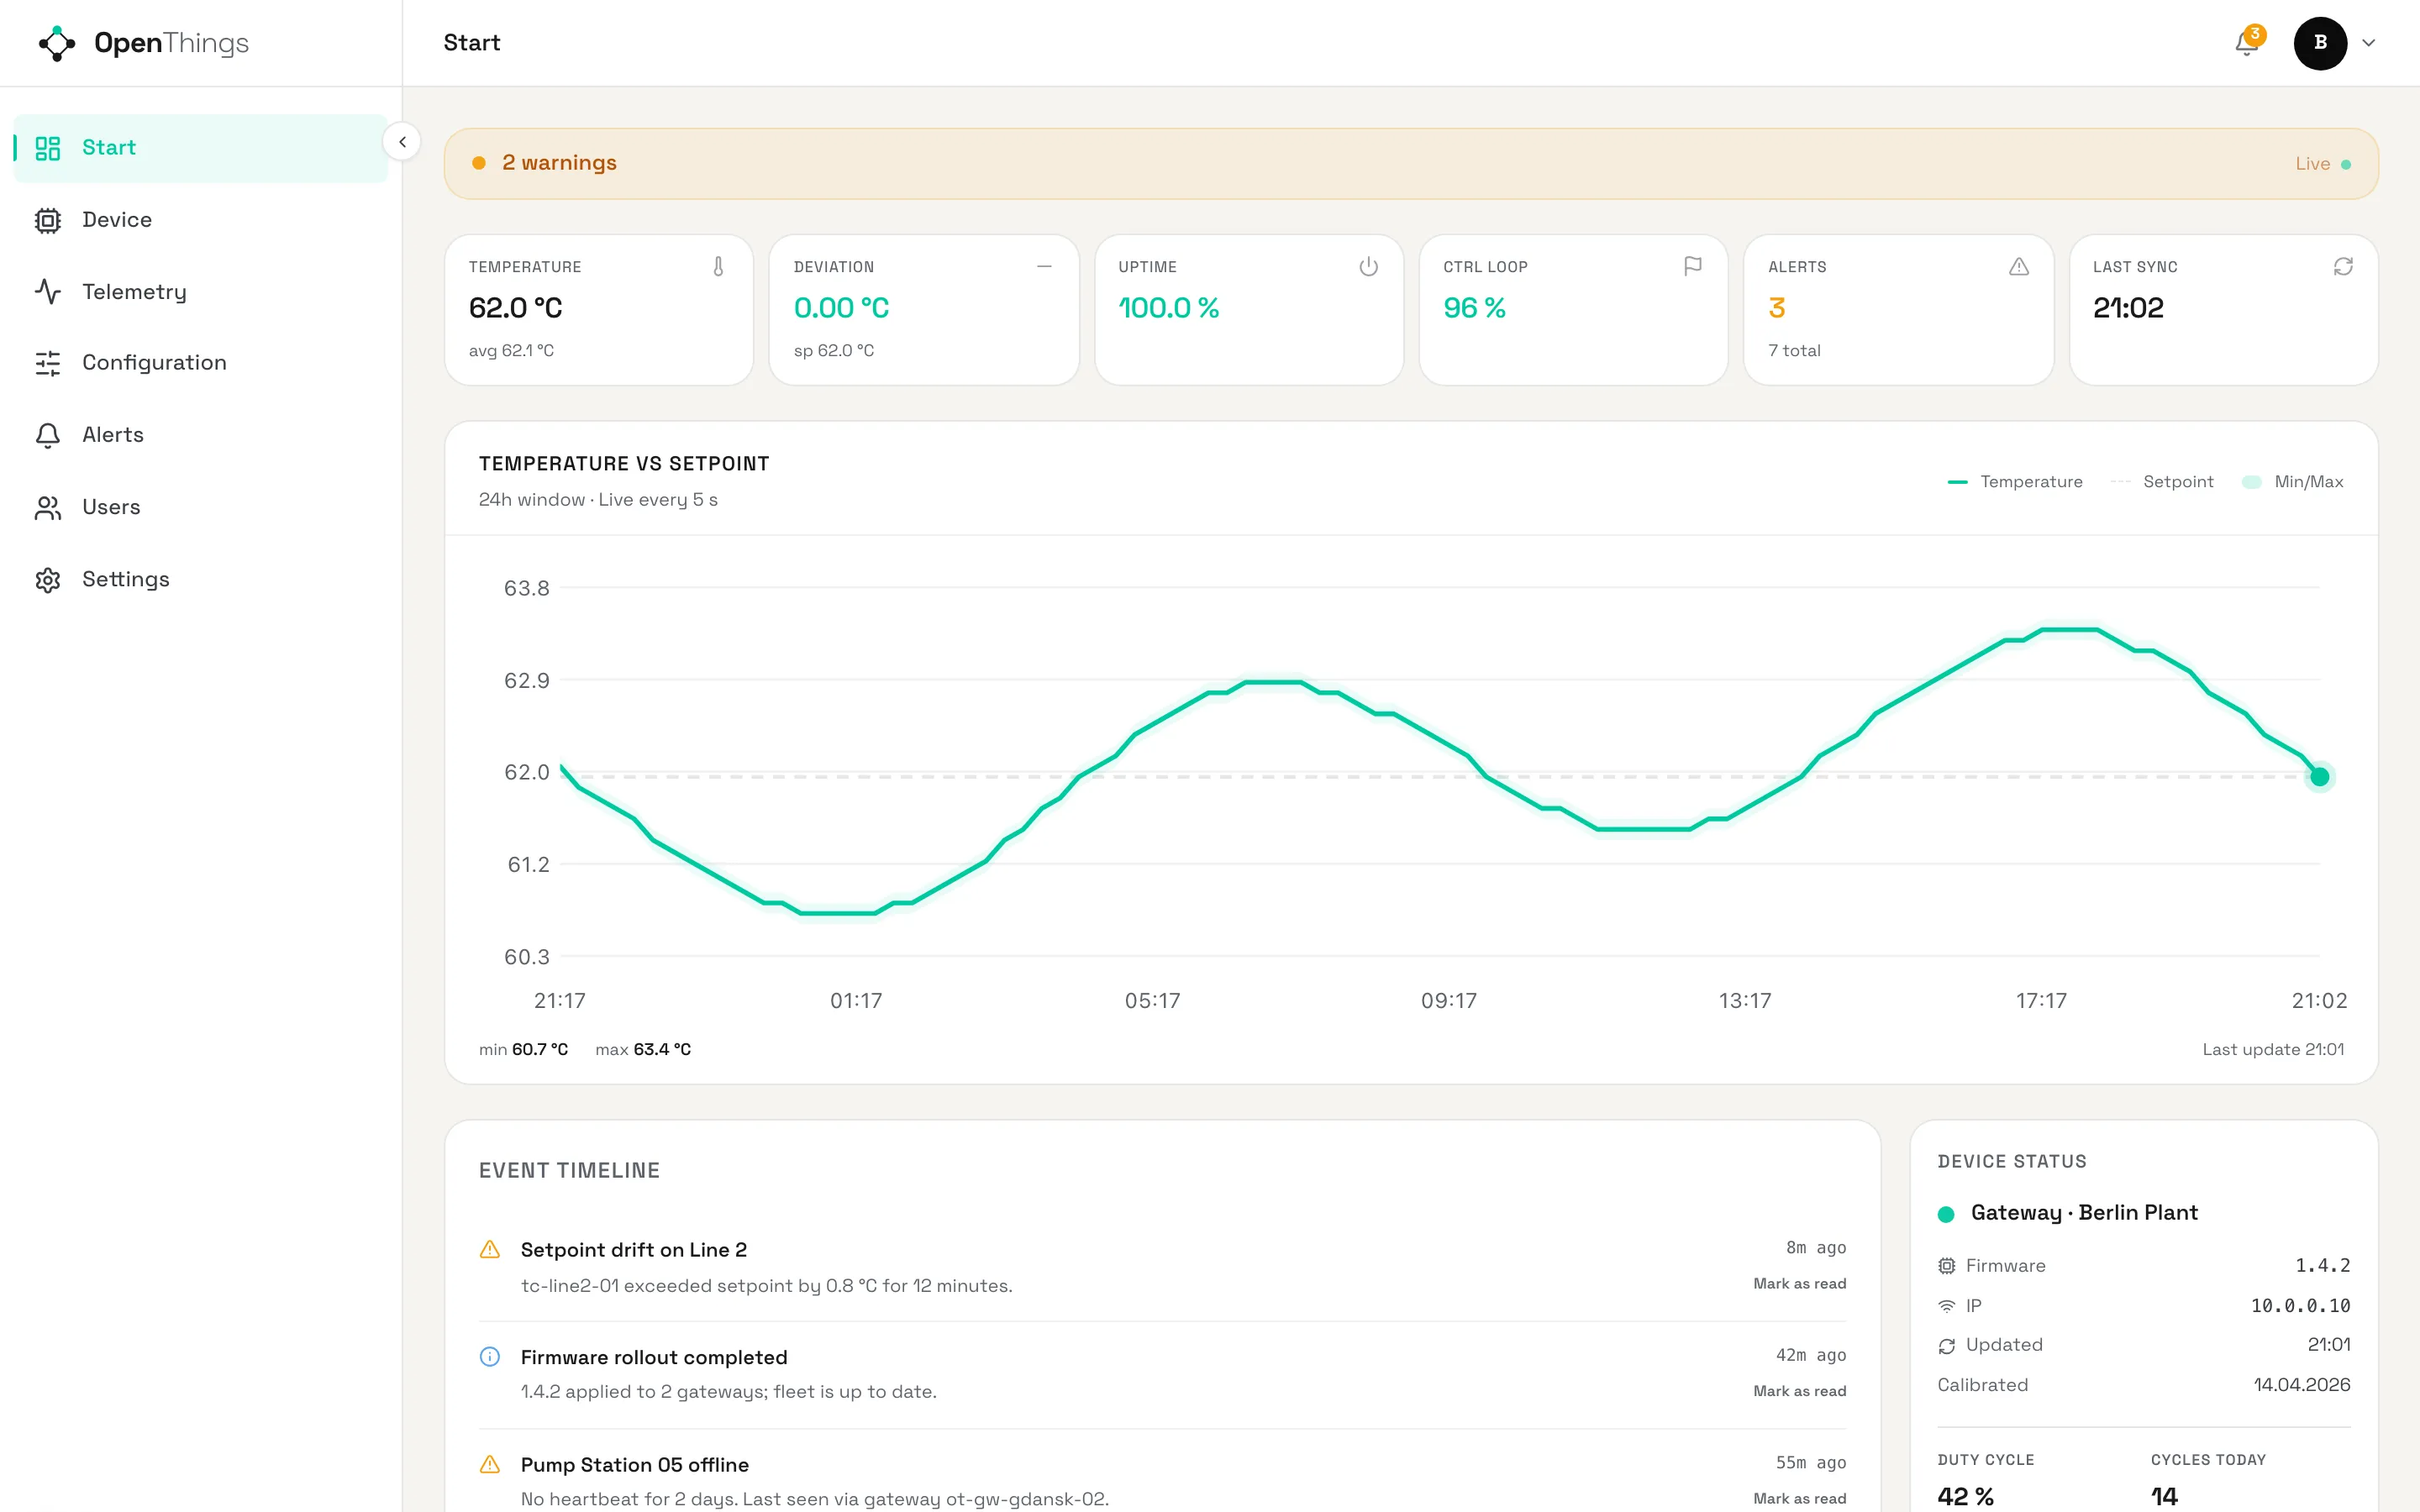Screen dimensions: 2420x1512
Task: Click the 09:17 x-axis label
Action: [1448, 1001]
